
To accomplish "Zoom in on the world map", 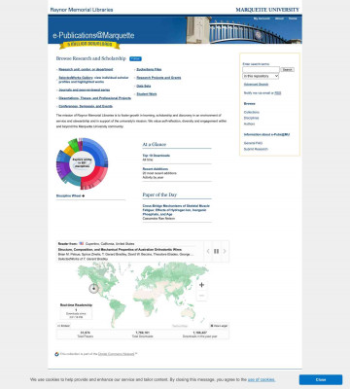I will [x=201, y=285].
